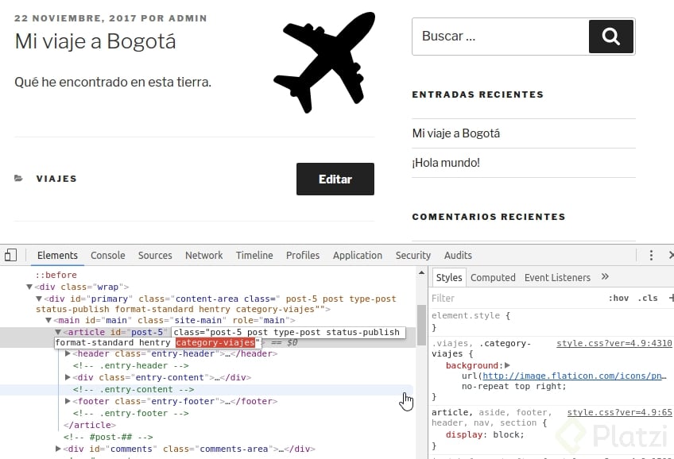The height and width of the screenshot is (459, 674).
Task: Expand the div id comments node
Action: 58,449
